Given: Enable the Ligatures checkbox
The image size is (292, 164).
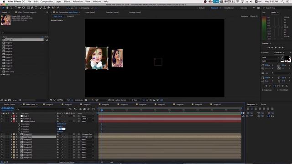Looking at the screenshot, I should coord(263,90).
